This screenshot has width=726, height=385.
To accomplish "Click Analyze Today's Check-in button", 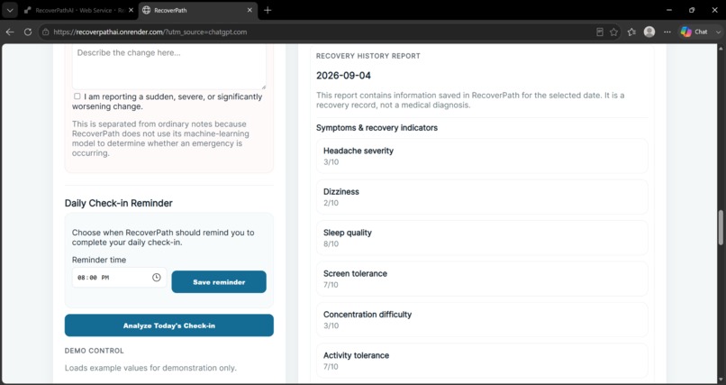I will coord(169,325).
